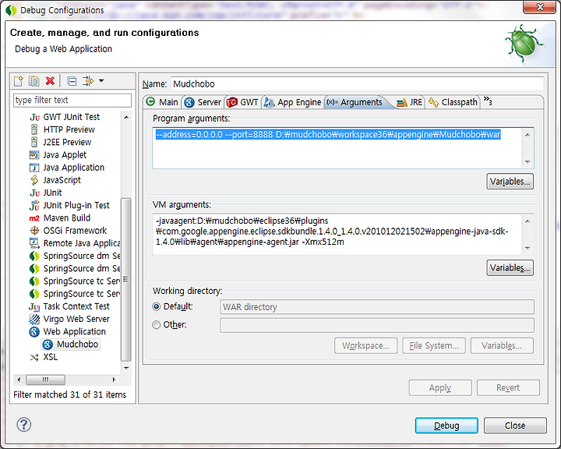
Task: Select the Default working directory radio
Action: pos(156,307)
